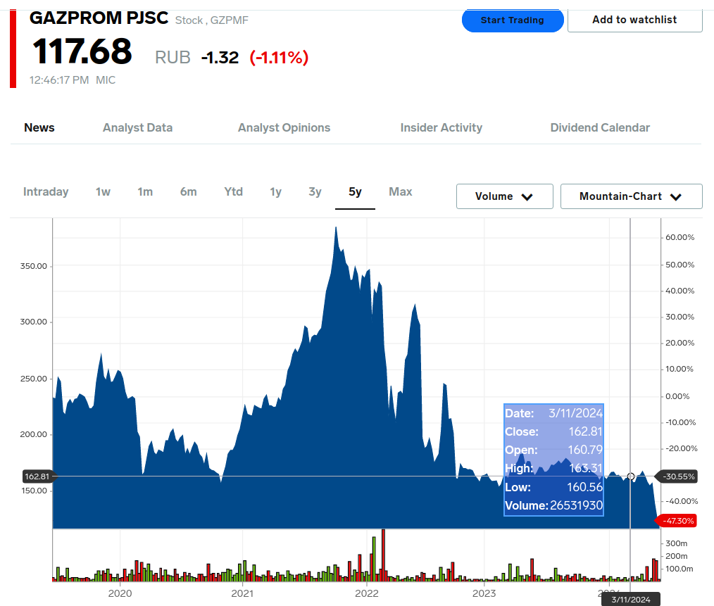Click the Volume: 26531930 tooltip row

coord(553,505)
